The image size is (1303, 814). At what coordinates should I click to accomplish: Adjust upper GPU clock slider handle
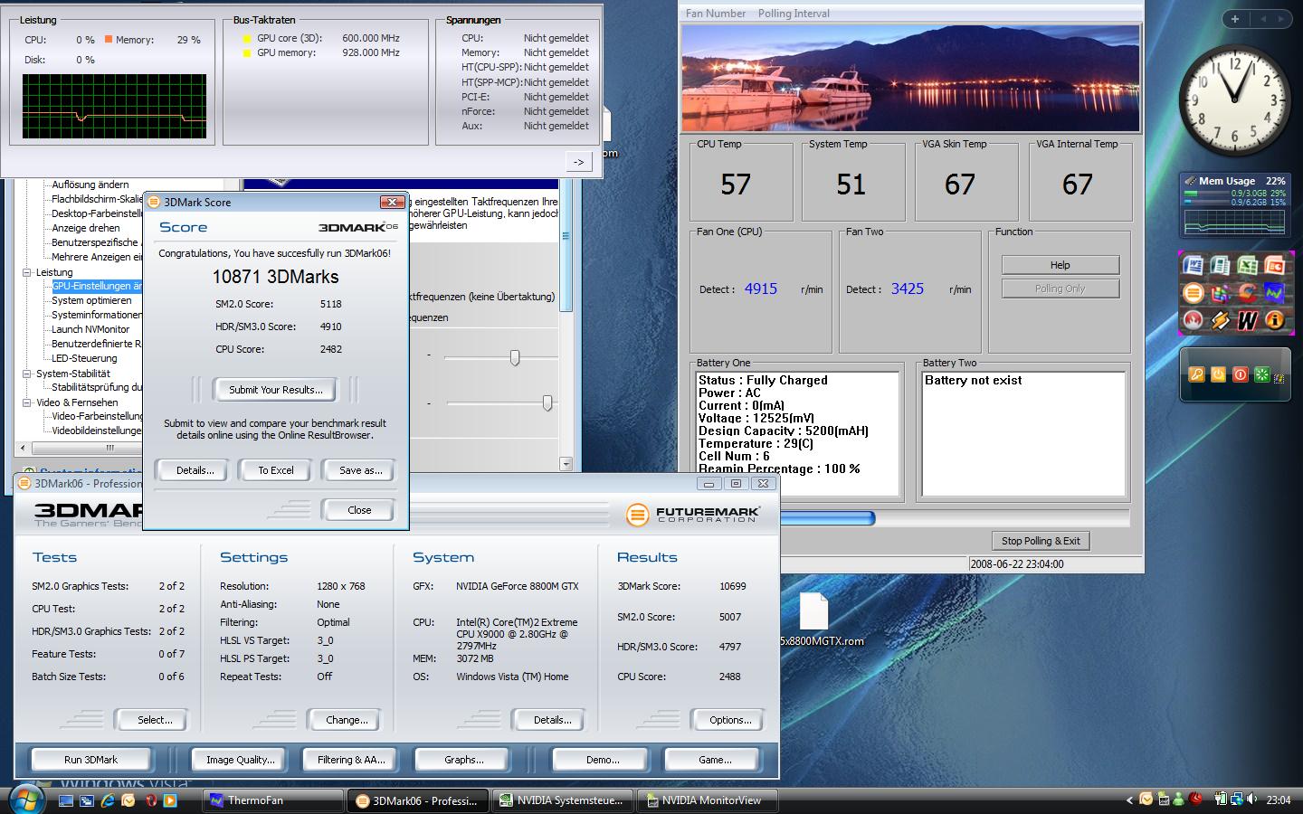point(515,357)
